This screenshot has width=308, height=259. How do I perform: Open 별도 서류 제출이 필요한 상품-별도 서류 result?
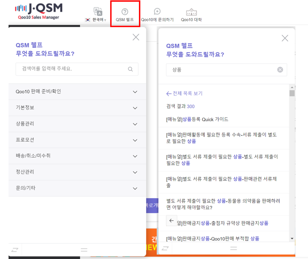tap(222, 160)
